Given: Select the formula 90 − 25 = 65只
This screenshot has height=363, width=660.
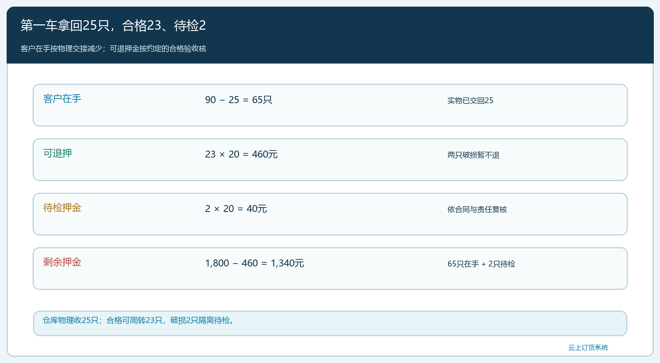Looking at the screenshot, I should 238,100.
